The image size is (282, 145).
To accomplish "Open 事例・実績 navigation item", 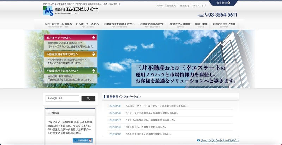I will tap(201, 25).
